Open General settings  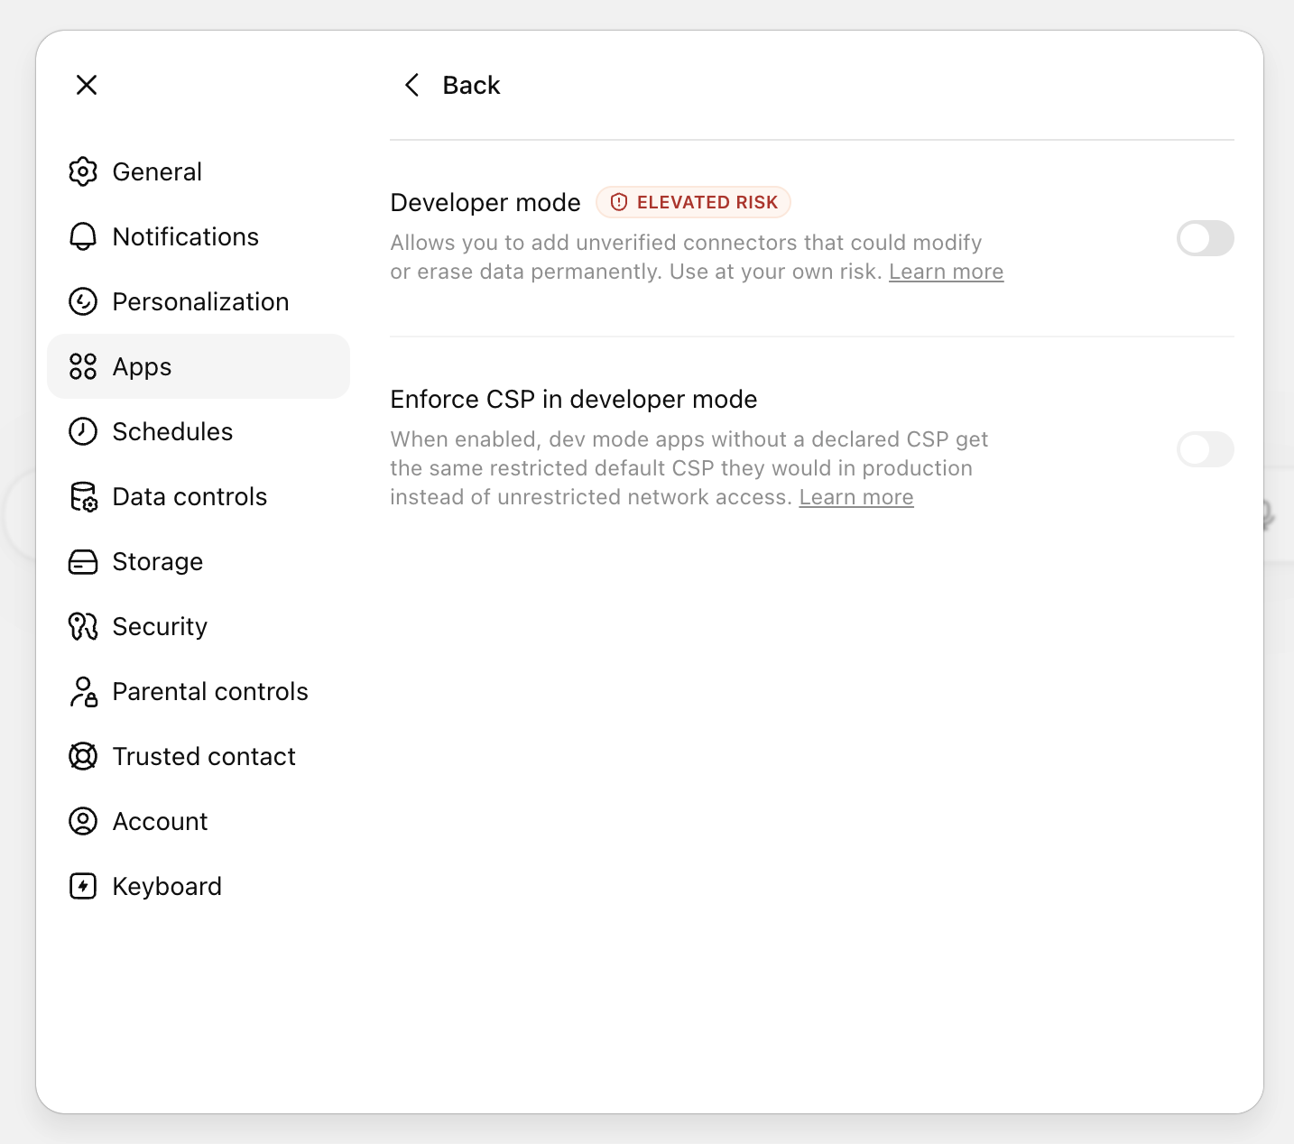coord(199,171)
